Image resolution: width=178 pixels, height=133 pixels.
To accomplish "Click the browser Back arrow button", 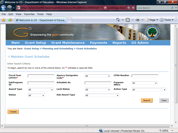I will coord(3,8).
